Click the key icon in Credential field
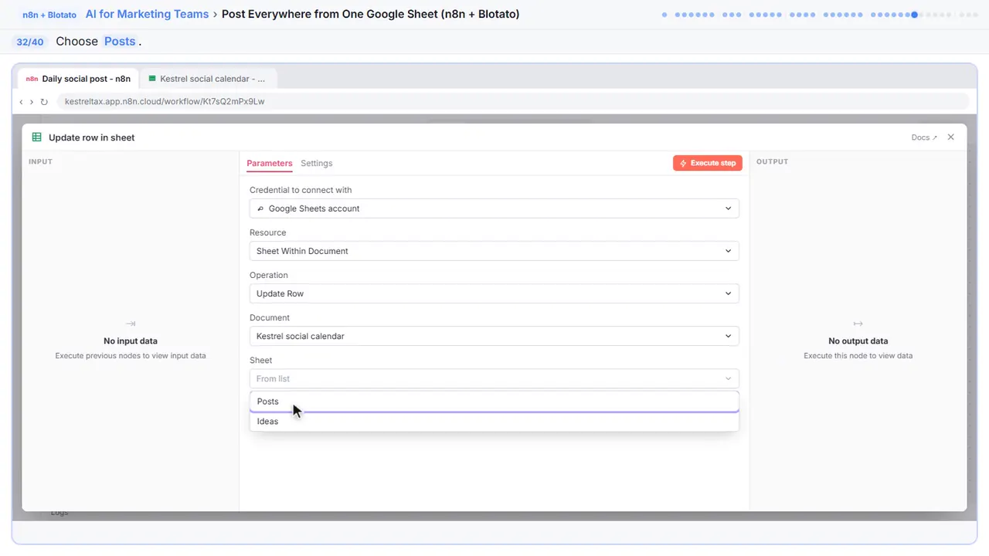This screenshot has height=556, width=989. (260, 208)
